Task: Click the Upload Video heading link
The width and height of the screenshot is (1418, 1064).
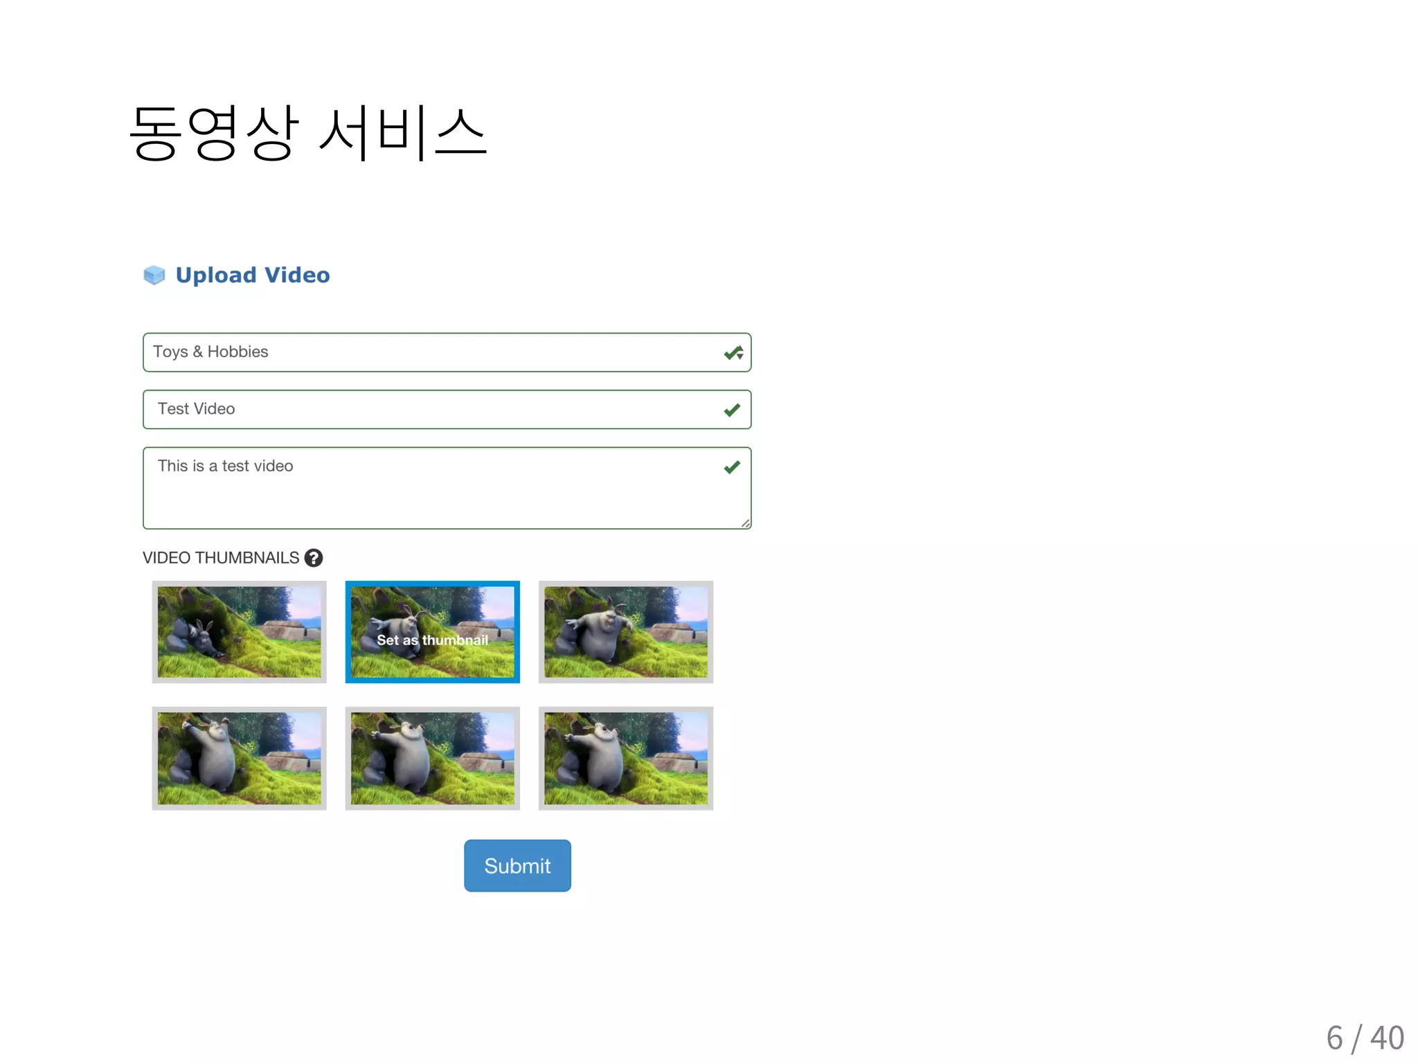Action: [x=253, y=276]
